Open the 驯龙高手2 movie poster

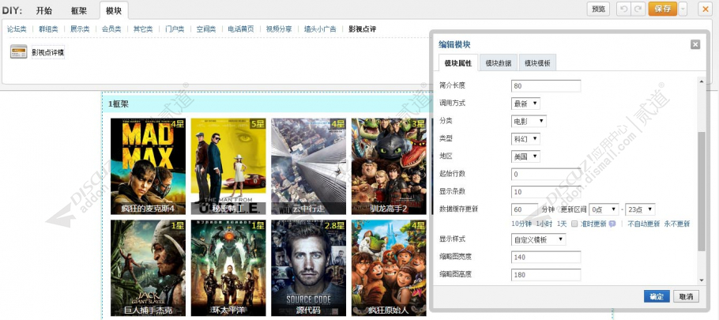coord(389,167)
